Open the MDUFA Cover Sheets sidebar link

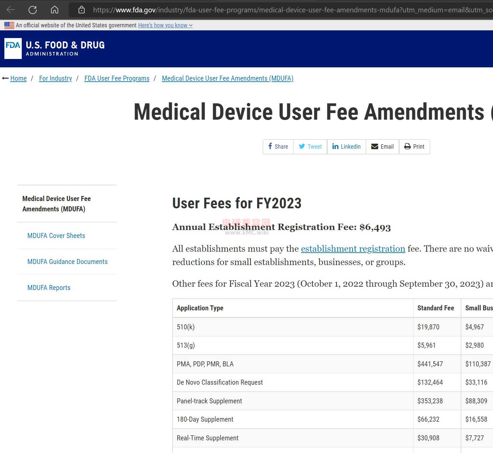pyautogui.click(x=56, y=236)
